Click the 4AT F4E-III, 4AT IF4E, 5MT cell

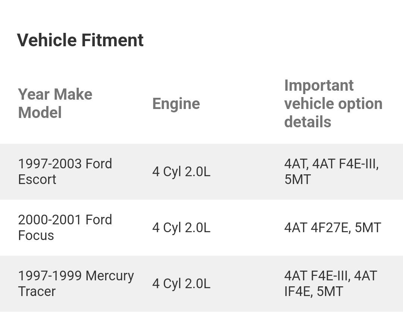pos(331,284)
